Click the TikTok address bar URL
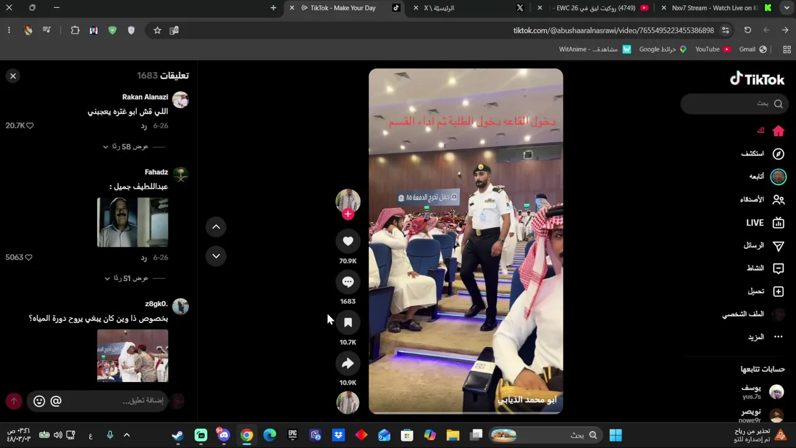 click(x=613, y=30)
